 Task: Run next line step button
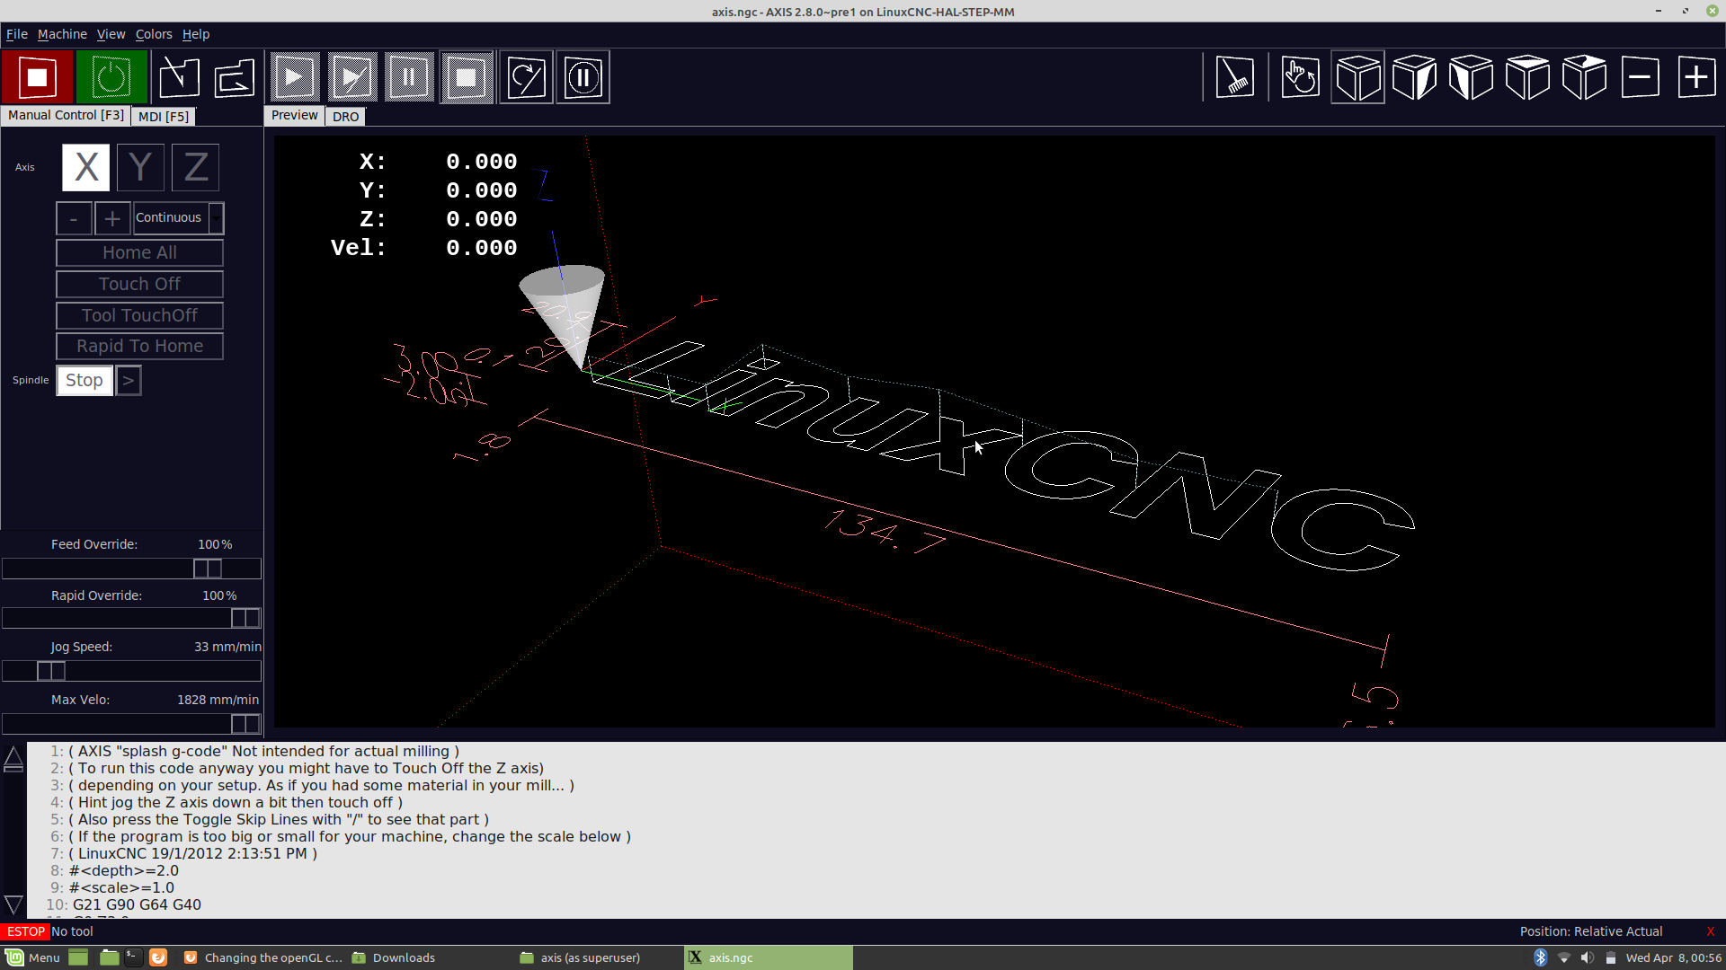click(x=351, y=77)
